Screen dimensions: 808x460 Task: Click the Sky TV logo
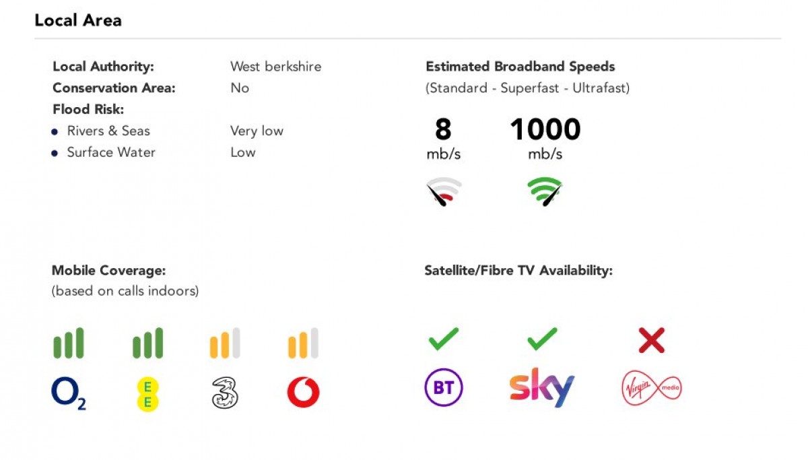point(542,387)
